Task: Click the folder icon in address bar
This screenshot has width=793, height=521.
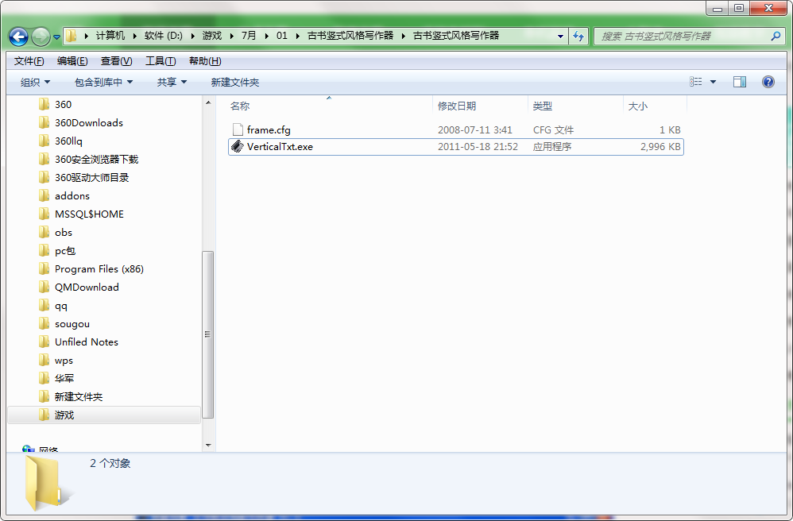Action: pos(72,36)
